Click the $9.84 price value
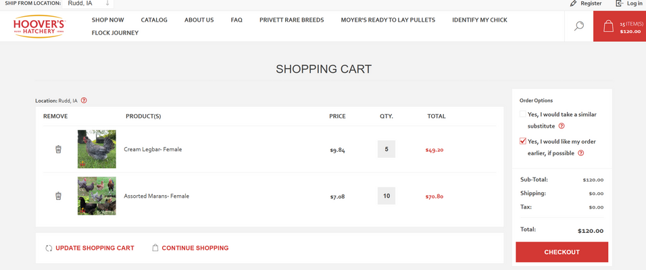 point(337,151)
